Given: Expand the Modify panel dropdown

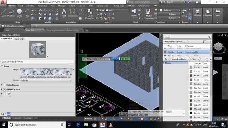Looking at the screenshot, I should click(49, 22).
